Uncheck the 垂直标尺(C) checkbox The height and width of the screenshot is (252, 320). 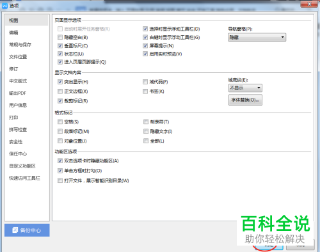click(x=60, y=45)
